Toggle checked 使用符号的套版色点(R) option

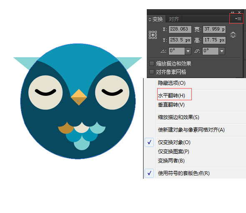(184, 173)
